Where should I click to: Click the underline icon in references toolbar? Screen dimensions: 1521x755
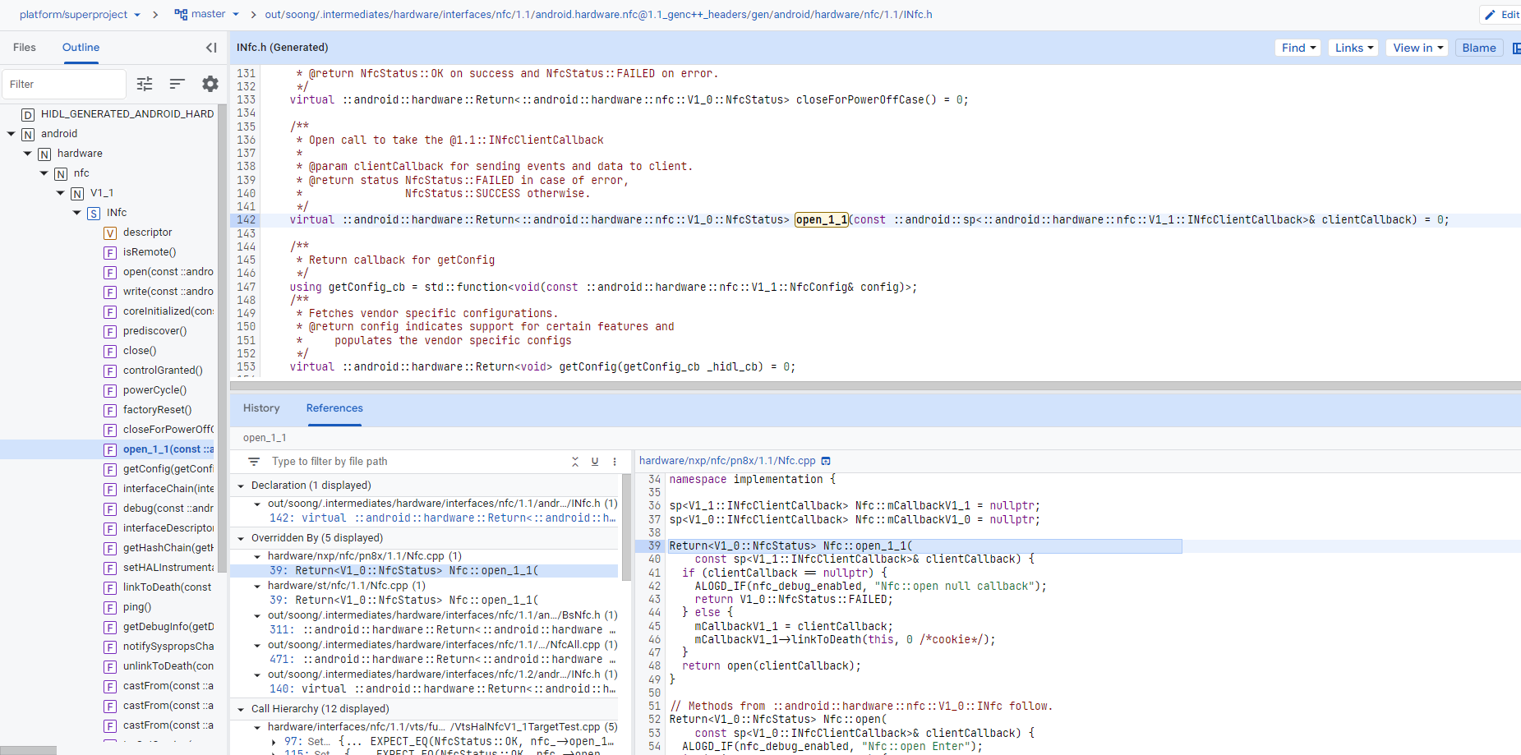[595, 462]
